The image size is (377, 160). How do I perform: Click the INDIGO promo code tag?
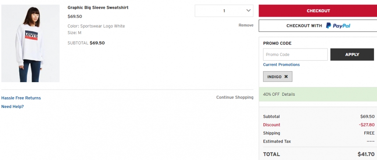[x=277, y=77]
